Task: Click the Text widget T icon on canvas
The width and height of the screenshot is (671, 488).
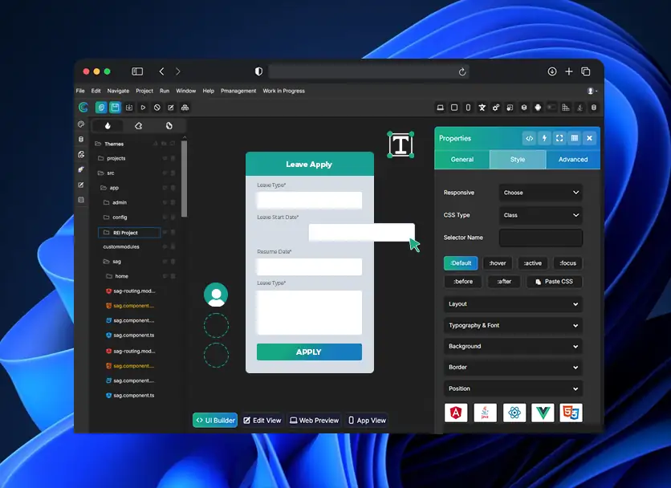Action: tap(401, 144)
